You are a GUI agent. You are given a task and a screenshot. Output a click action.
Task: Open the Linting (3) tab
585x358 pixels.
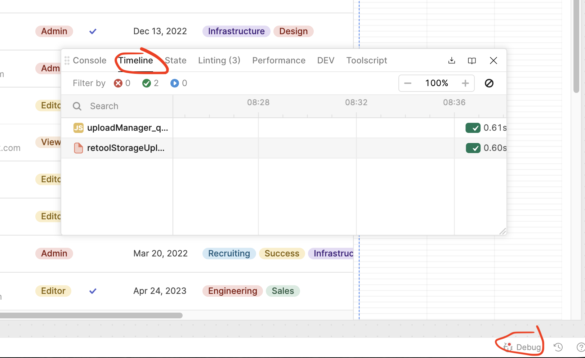coord(219,61)
